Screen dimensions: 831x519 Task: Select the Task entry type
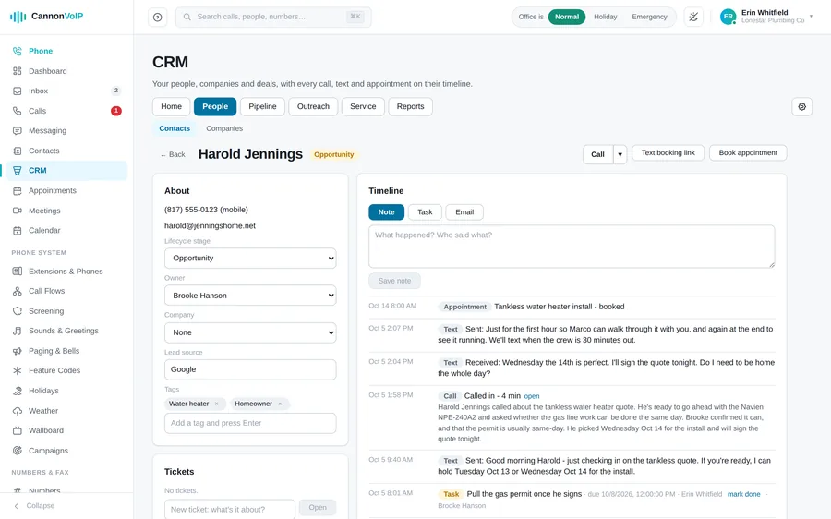425,212
